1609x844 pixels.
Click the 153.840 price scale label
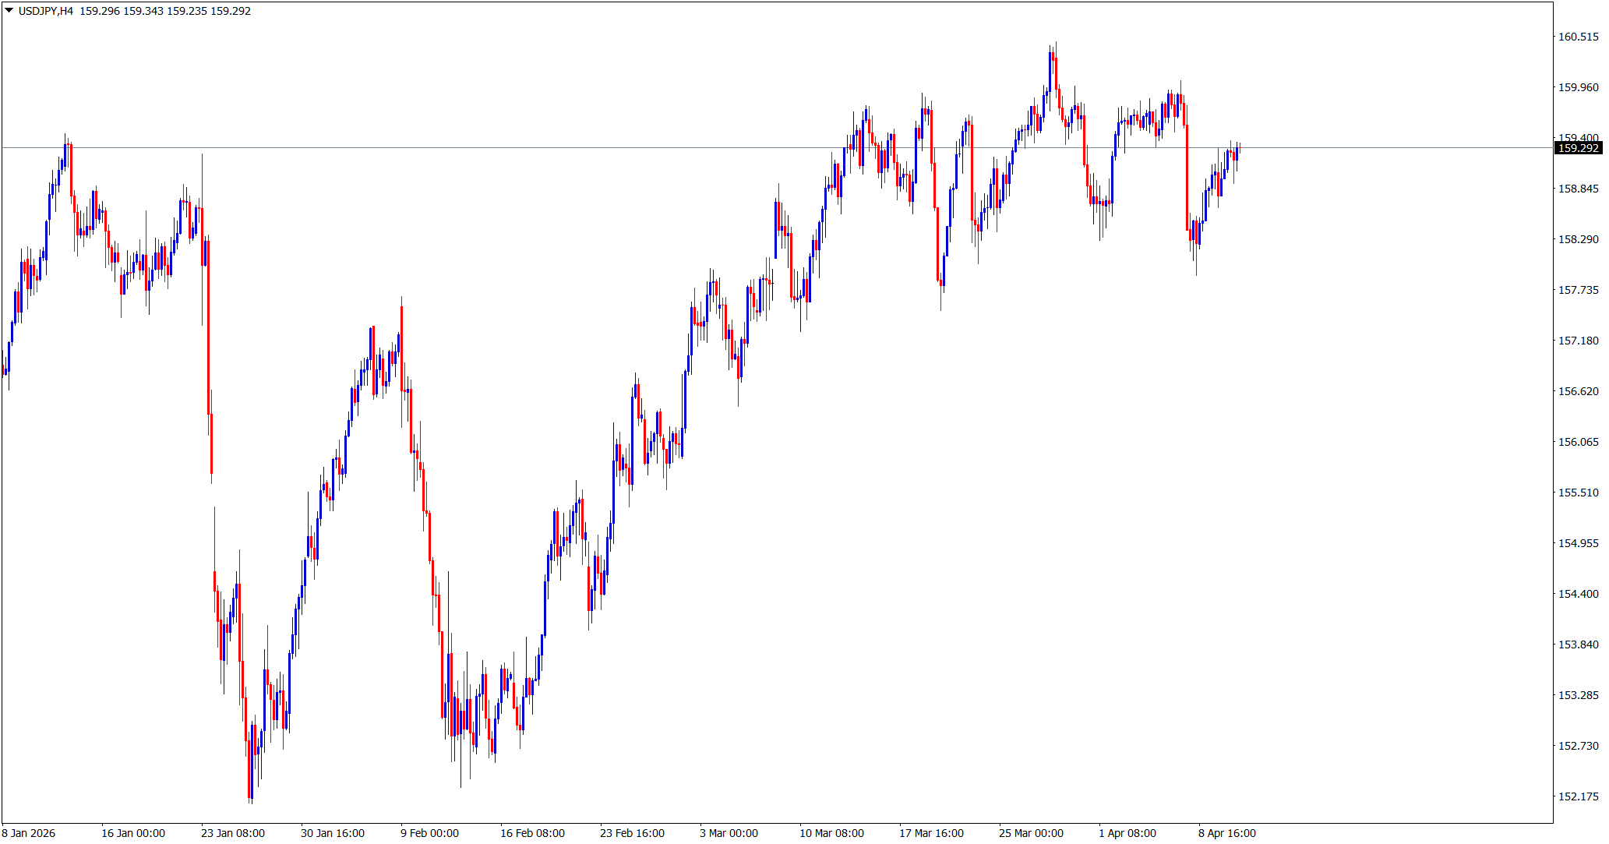click(x=1578, y=644)
